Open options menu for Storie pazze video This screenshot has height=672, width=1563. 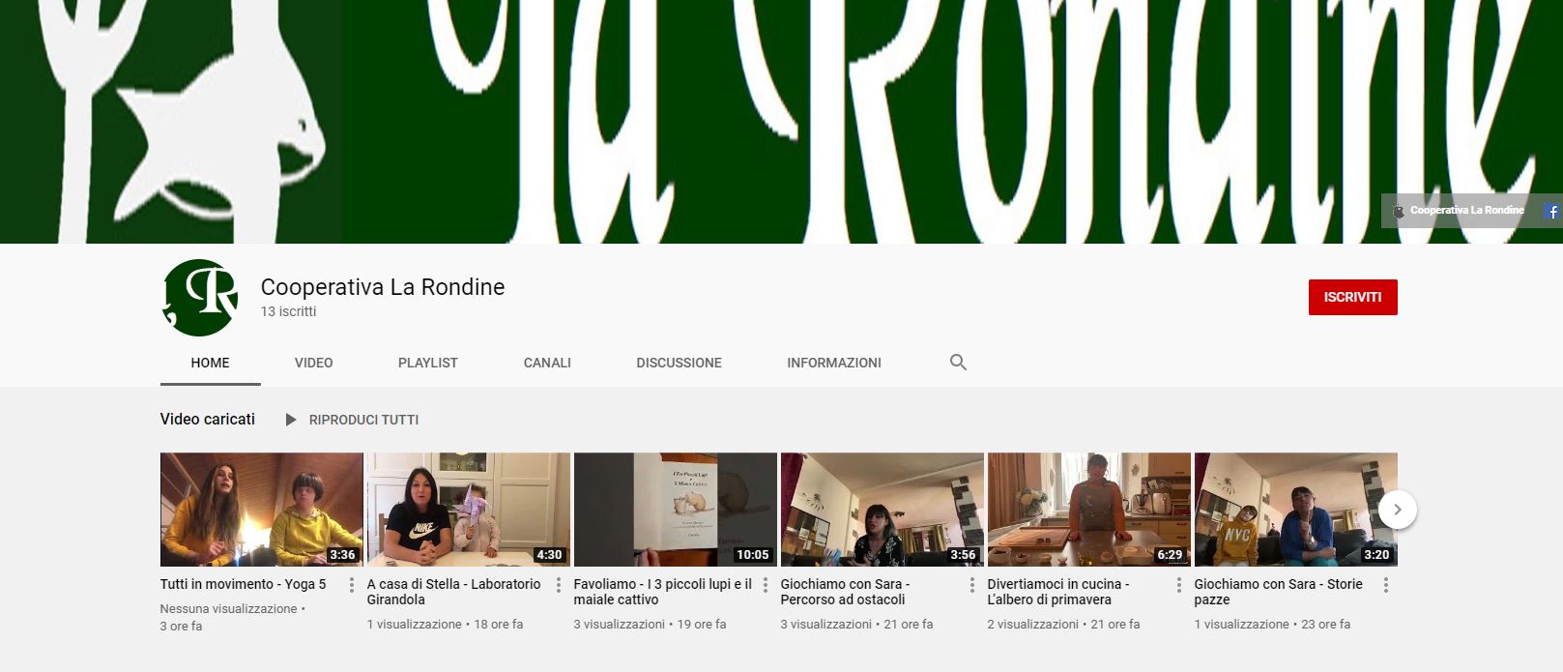[x=1385, y=585]
